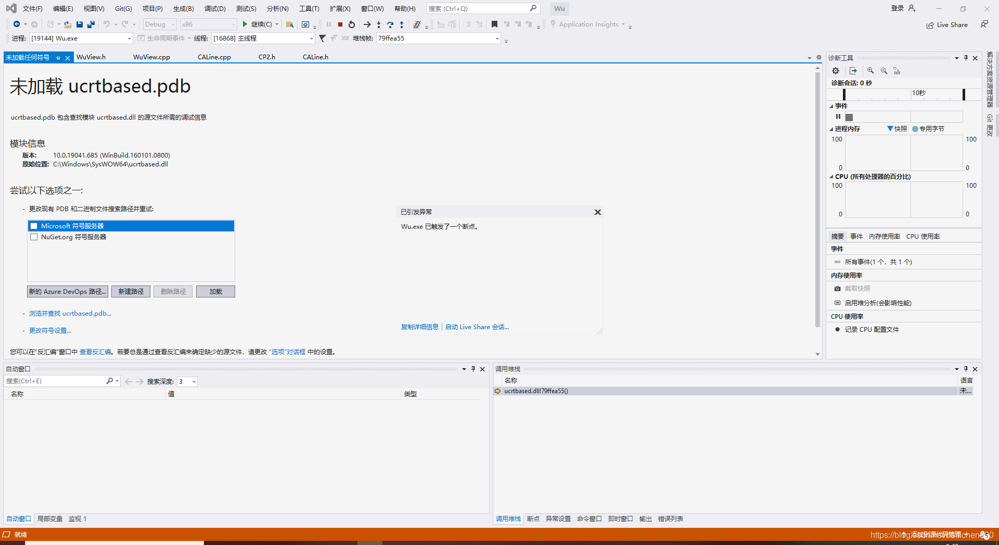
Task: Click change symbol settings link
Action: (50, 331)
